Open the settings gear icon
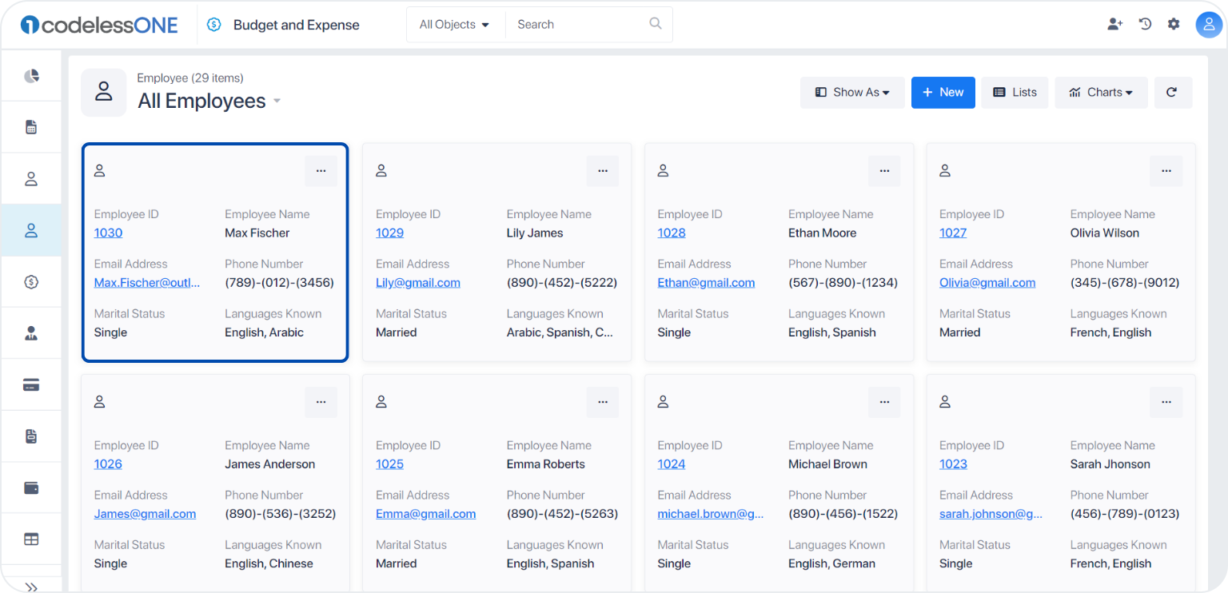1228x593 pixels. (1174, 24)
